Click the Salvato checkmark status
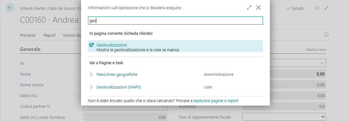The image size is (349, 122). click(x=295, y=9)
